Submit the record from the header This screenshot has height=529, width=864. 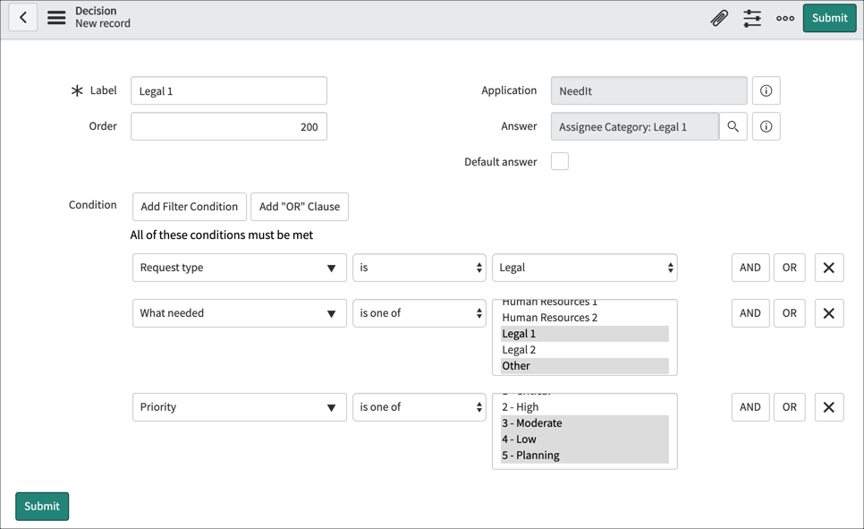pos(828,17)
